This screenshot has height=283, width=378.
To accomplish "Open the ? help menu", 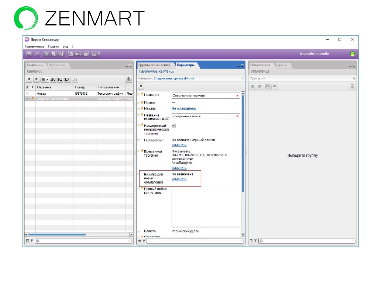I will coord(72,46).
